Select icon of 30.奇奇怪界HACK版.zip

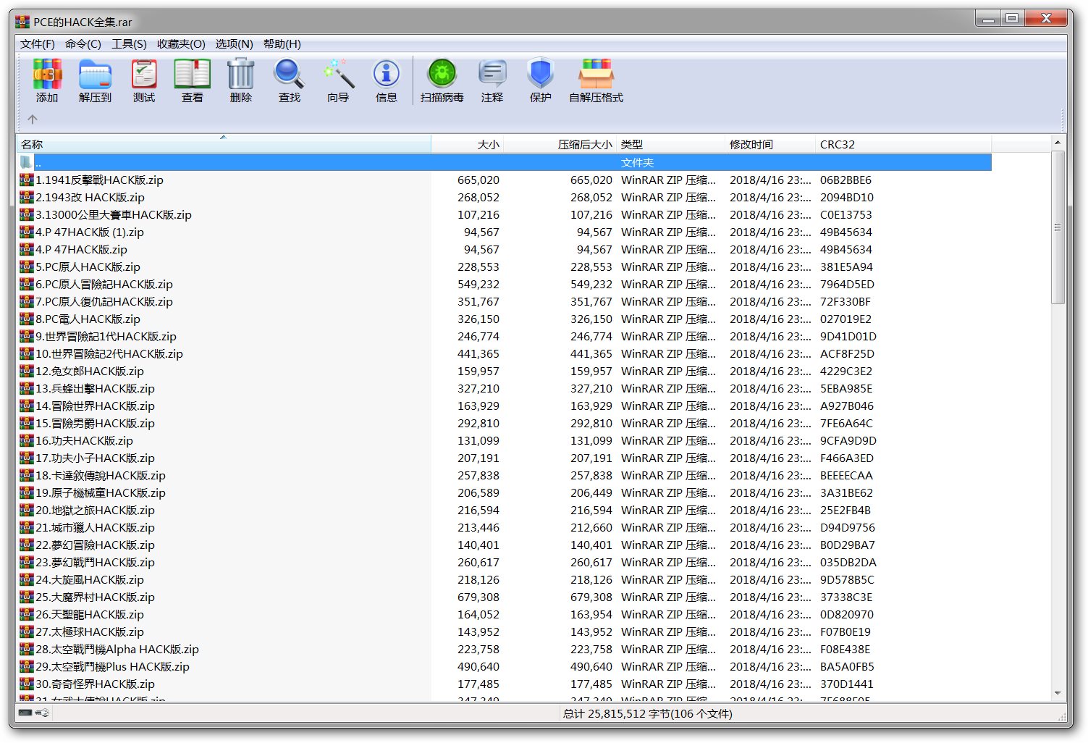(x=27, y=684)
